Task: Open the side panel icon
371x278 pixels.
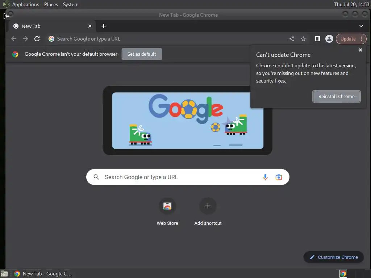Action: click(x=317, y=39)
